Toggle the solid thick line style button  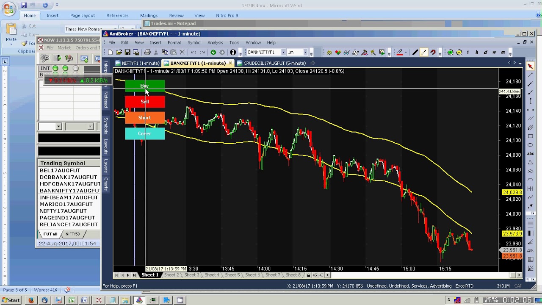pyautogui.click(x=415, y=52)
